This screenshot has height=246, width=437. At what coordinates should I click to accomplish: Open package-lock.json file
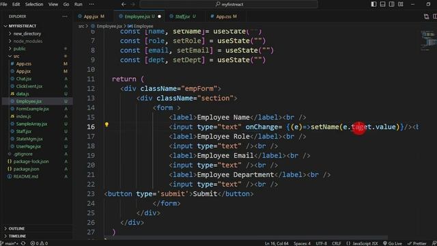pos(31,161)
